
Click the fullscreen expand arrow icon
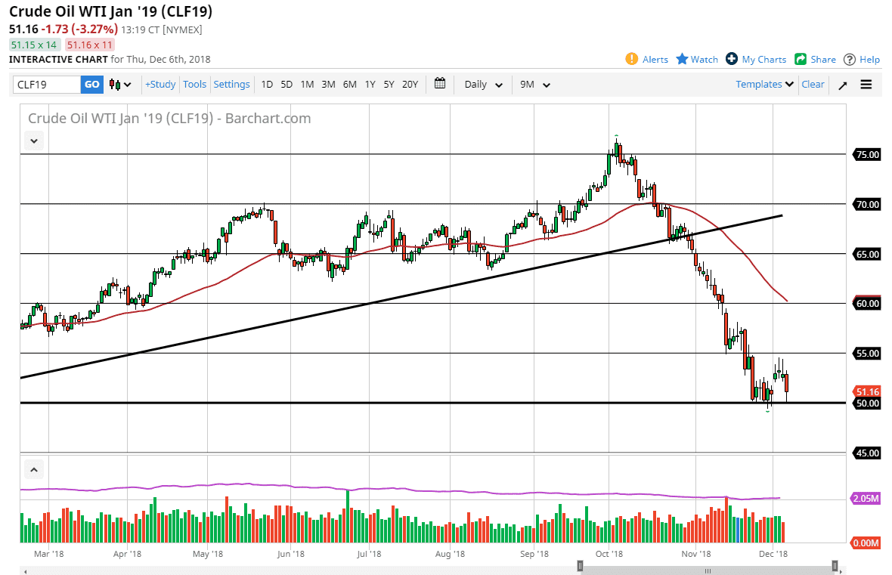(x=842, y=84)
